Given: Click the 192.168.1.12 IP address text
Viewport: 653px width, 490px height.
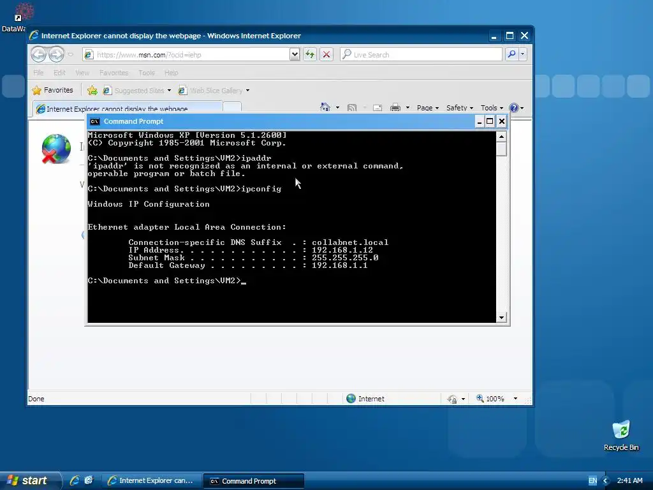Looking at the screenshot, I should point(342,250).
